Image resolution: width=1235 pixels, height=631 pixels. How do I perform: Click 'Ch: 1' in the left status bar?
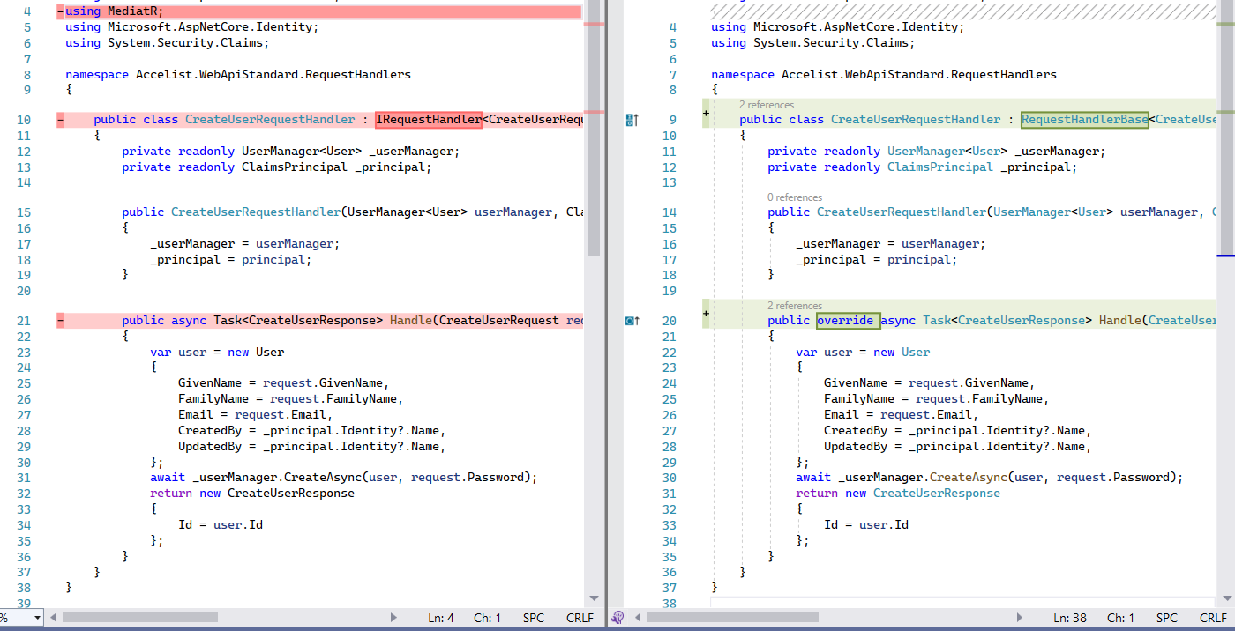click(x=487, y=618)
